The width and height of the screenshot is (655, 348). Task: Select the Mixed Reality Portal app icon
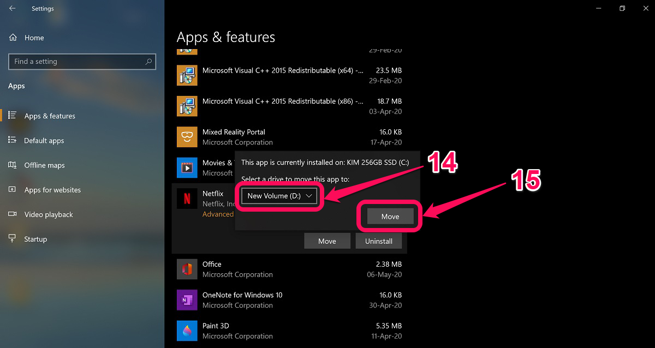pyautogui.click(x=187, y=137)
